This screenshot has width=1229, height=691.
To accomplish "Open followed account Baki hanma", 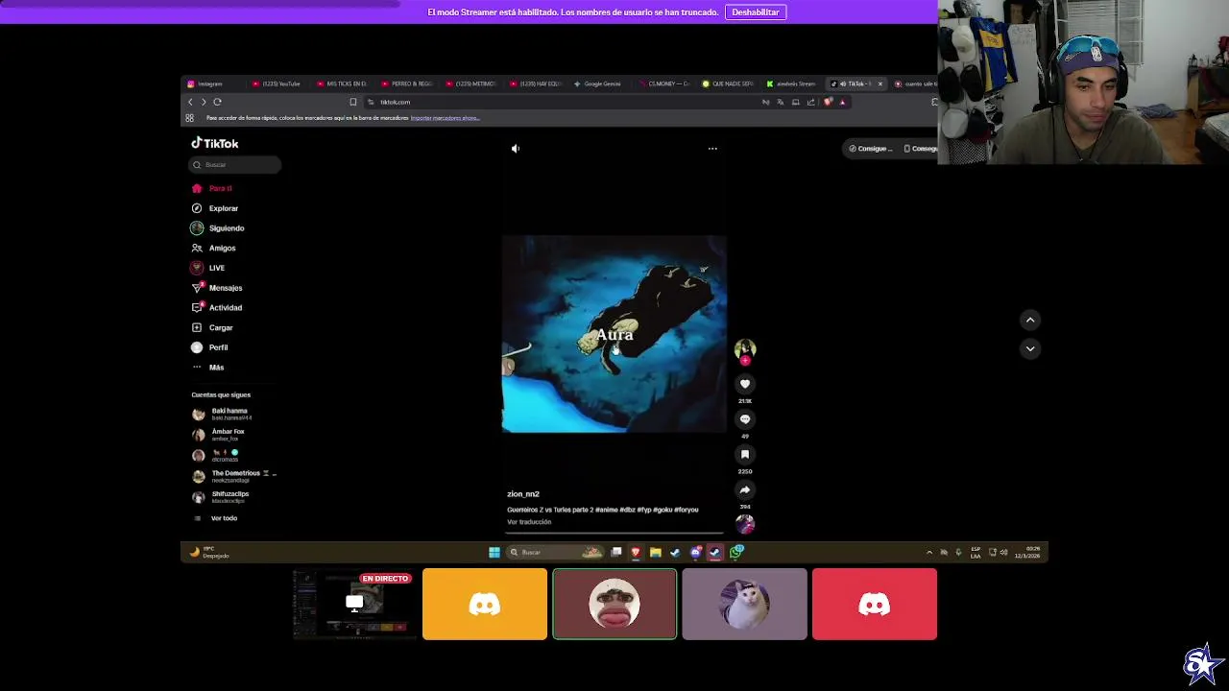I will point(223,414).
